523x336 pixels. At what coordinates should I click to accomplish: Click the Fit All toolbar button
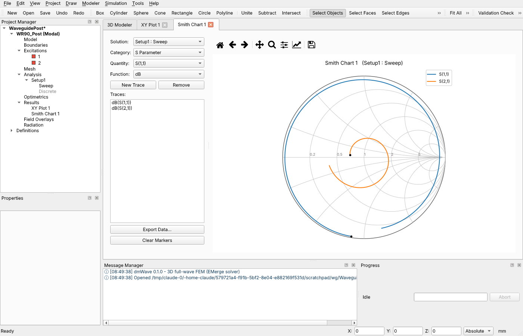coord(456,13)
